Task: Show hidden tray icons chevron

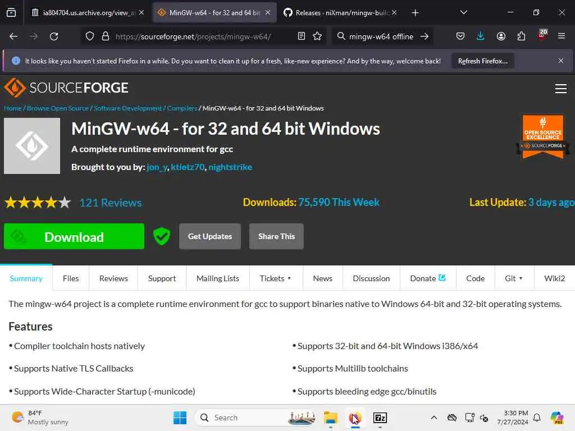Action: click(x=434, y=418)
